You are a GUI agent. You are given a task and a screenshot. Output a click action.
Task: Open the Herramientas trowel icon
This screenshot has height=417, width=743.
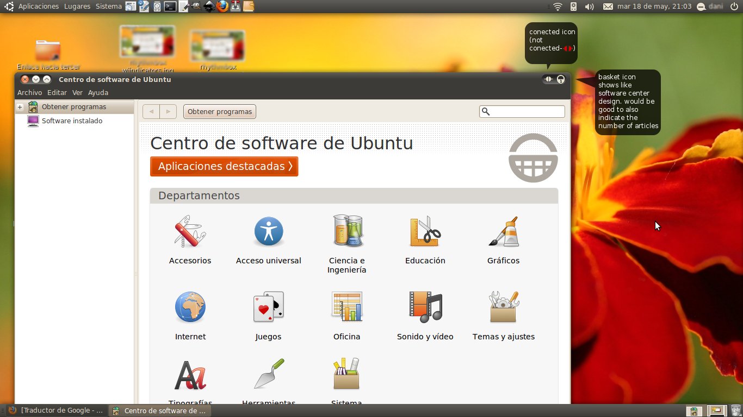coord(269,374)
